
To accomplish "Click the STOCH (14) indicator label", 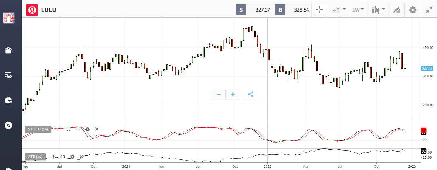I will pos(38,129).
